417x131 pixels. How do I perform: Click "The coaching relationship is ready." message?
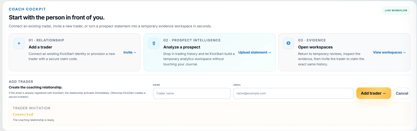click(34, 120)
